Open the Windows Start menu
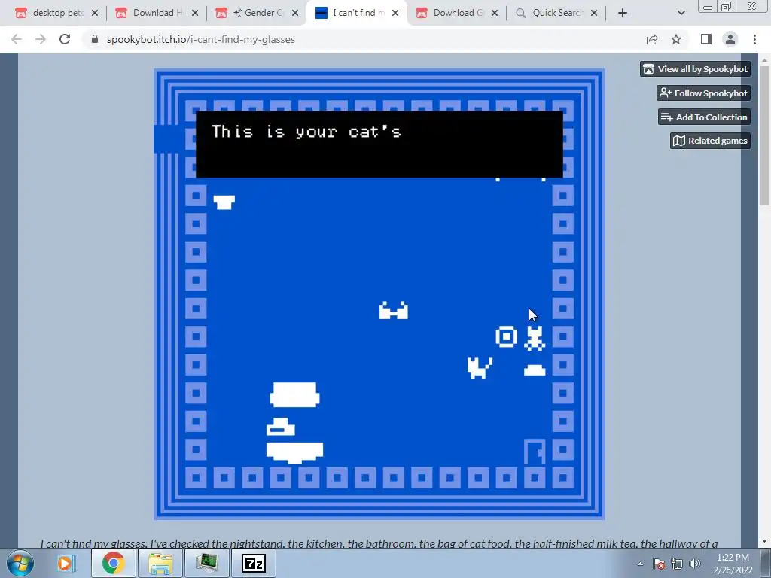The width and height of the screenshot is (771, 578). tap(20, 563)
